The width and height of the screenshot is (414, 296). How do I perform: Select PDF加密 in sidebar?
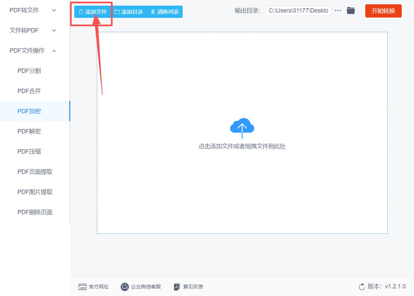point(35,111)
